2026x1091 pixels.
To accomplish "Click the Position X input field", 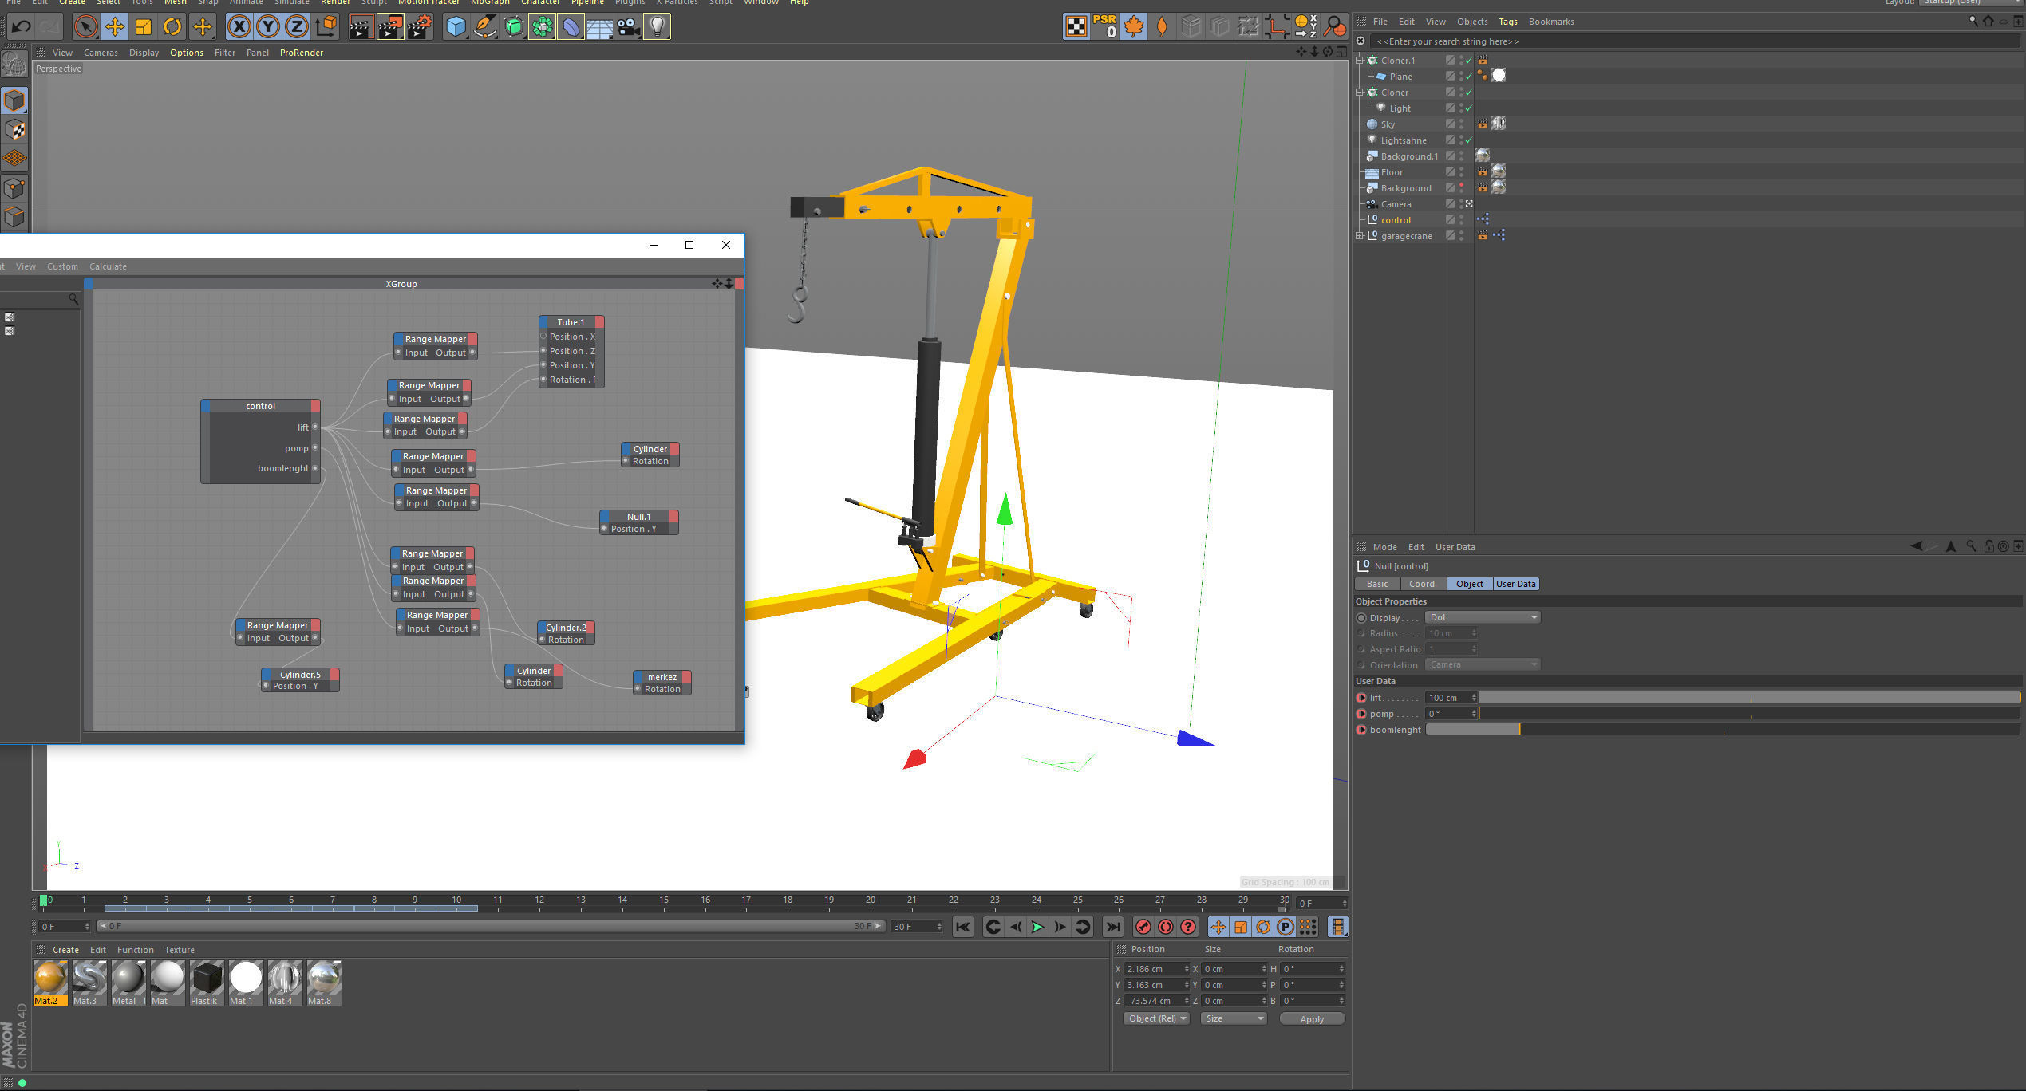I will coord(1155,969).
